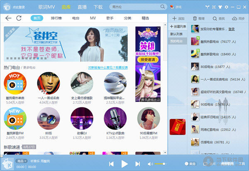Click 点此登录 to log in
Screen dimensions: 249x171
(x=19, y=7)
